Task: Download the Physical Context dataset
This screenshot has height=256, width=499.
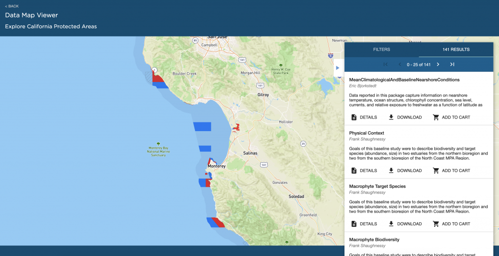Action: [x=405, y=171]
